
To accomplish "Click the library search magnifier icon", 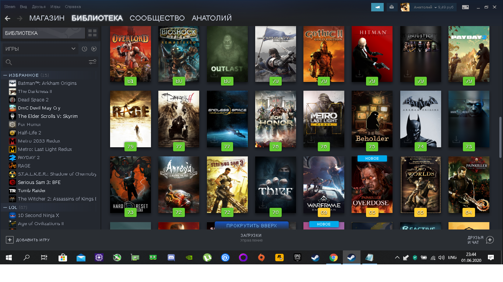I will pyautogui.click(x=9, y=62).
